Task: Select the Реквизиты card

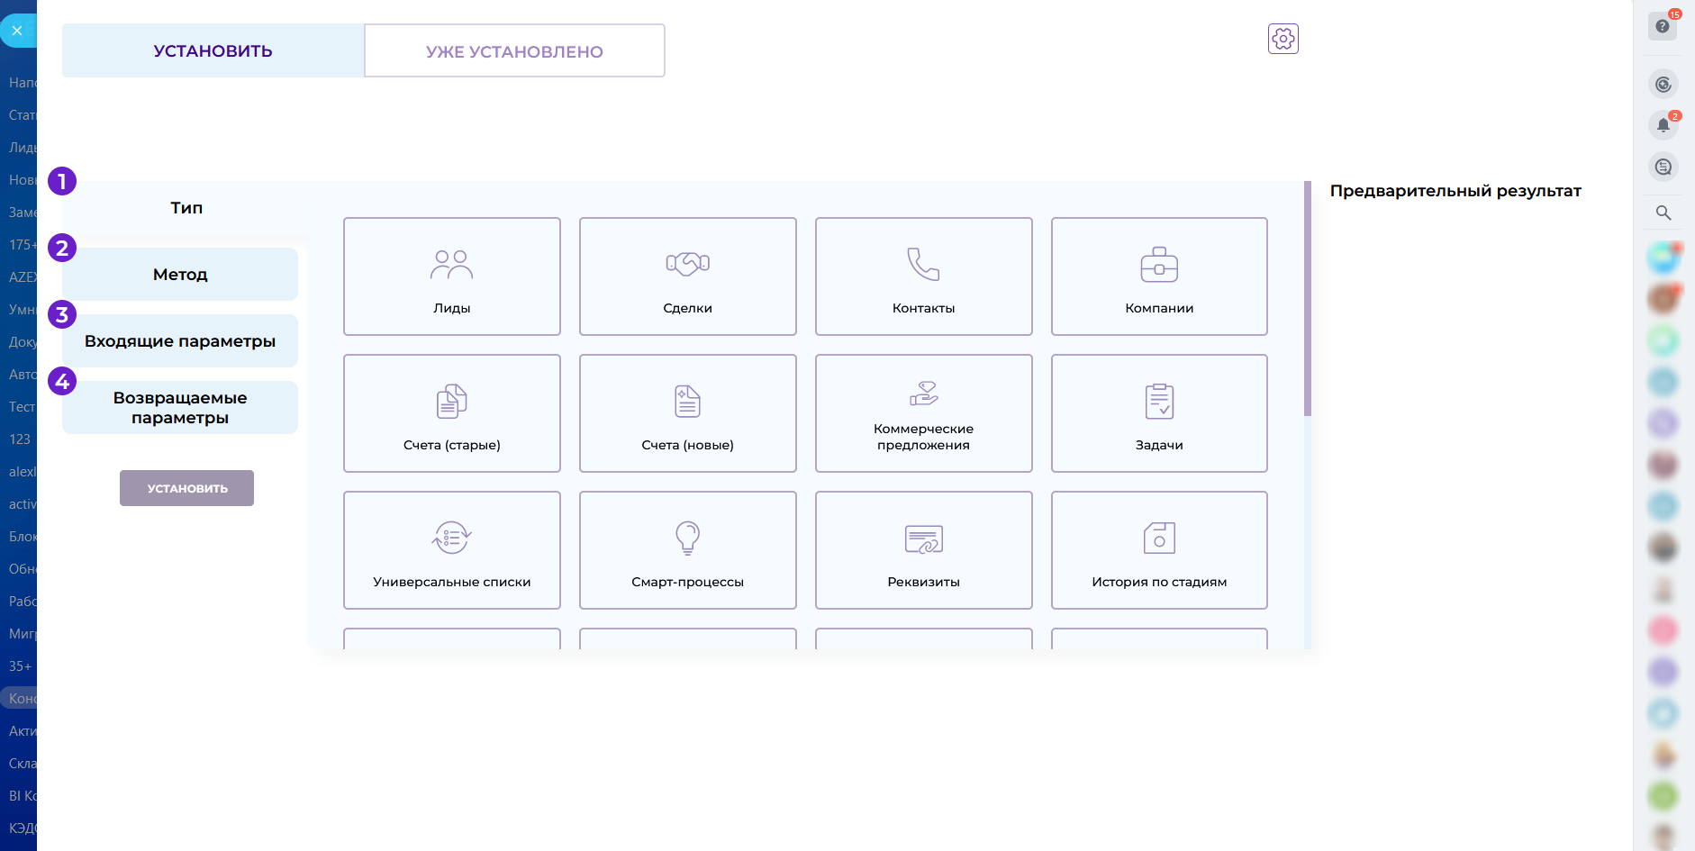Action: [924, 550]
